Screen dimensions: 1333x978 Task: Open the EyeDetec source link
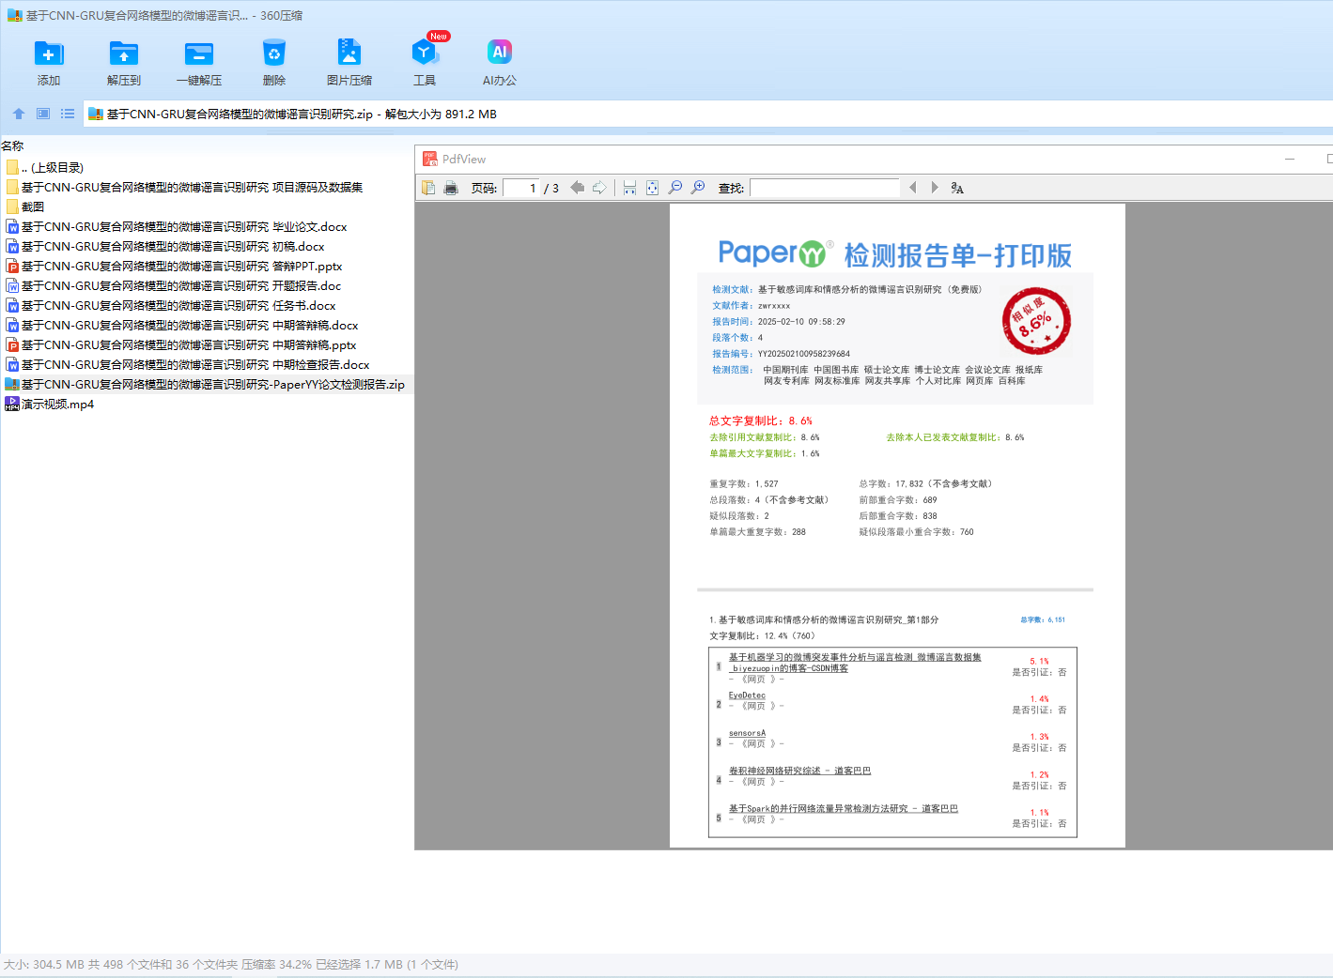(x=747, y=695)
